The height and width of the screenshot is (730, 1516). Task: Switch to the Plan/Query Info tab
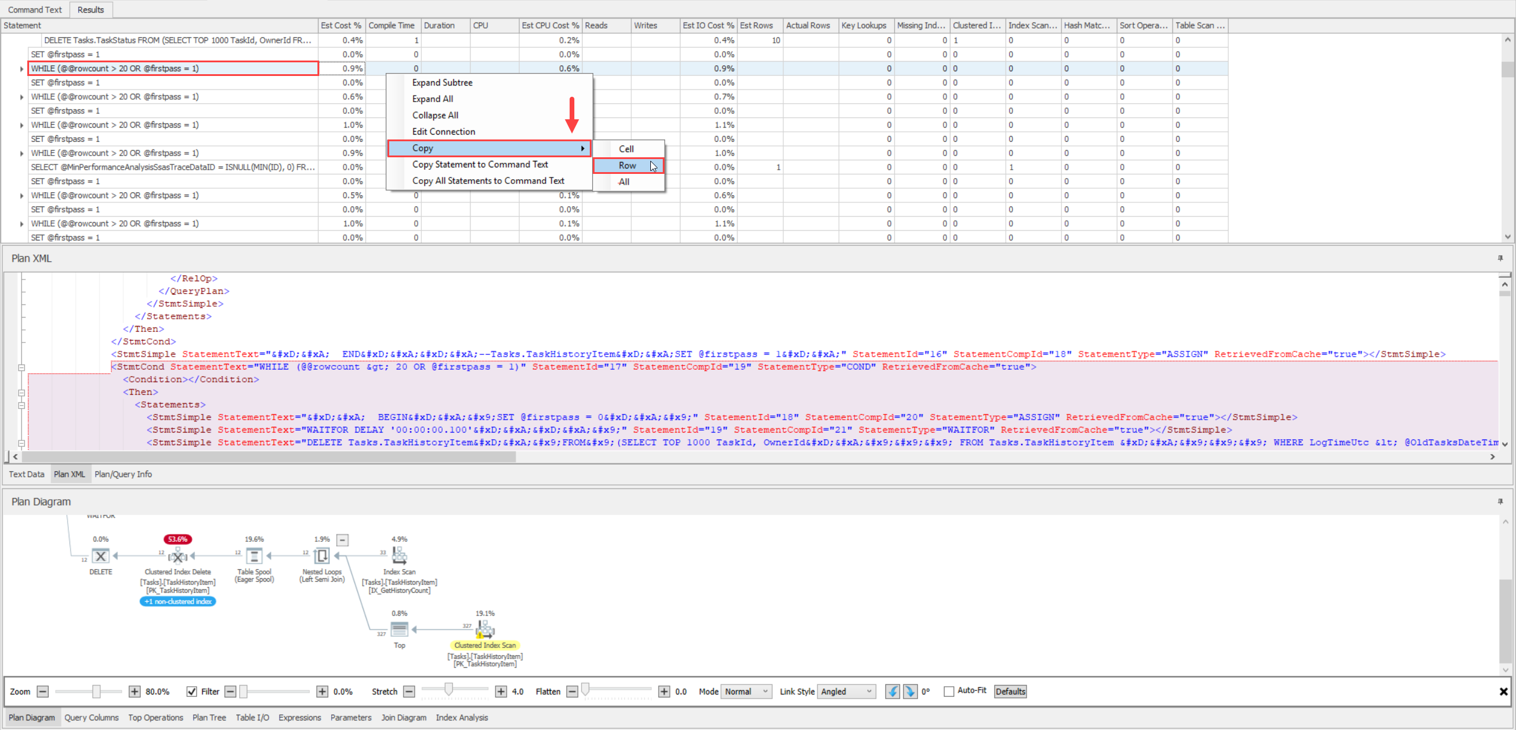pos(123,474)
